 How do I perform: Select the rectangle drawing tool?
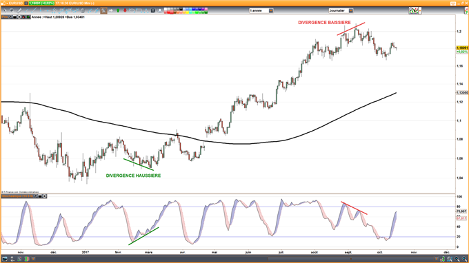(x=139, y=10)
